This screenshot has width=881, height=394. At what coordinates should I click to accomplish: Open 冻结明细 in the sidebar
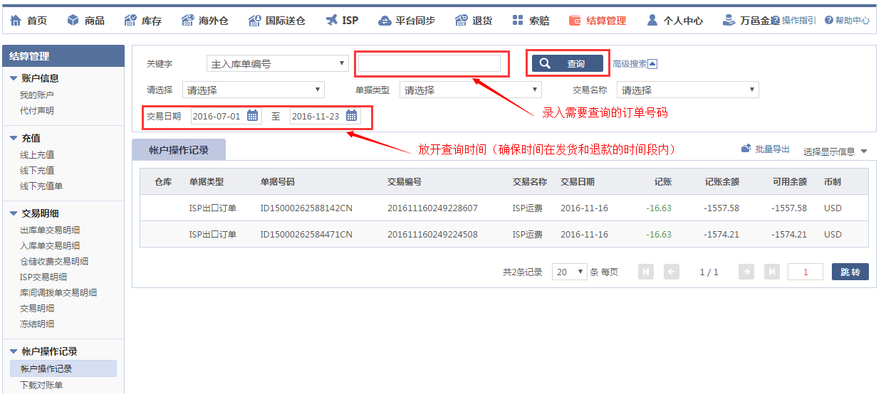[37, 324]
